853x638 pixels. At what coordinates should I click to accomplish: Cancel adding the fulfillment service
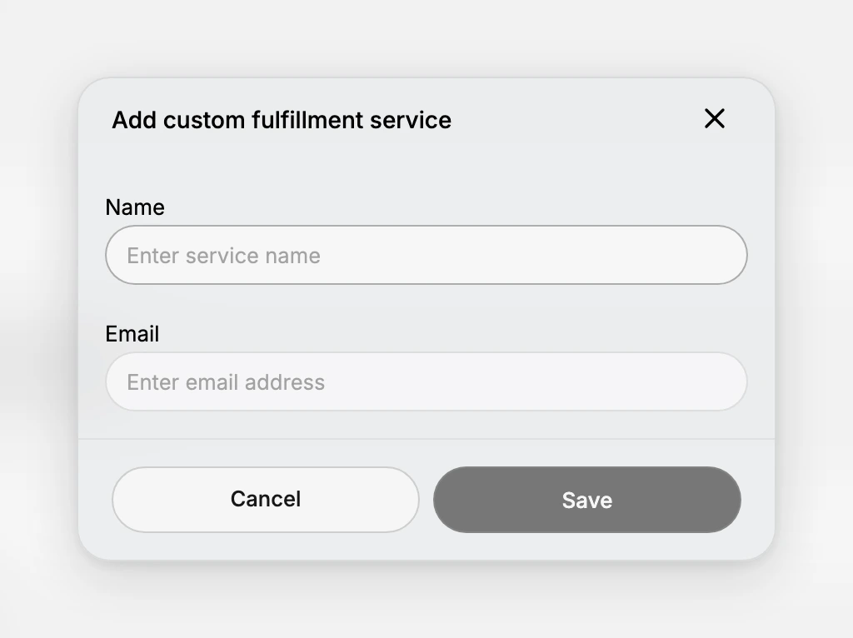coord(266,499)
